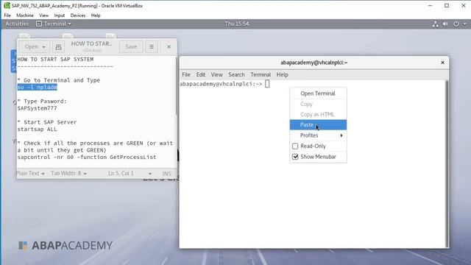Open VirtualBox Machine menu
The image size is (471, 265).
point(25,15)
